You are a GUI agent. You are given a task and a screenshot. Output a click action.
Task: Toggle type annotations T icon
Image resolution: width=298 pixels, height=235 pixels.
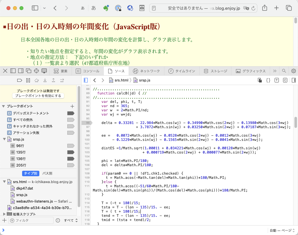pyautogui.click(x=277, y=80)
